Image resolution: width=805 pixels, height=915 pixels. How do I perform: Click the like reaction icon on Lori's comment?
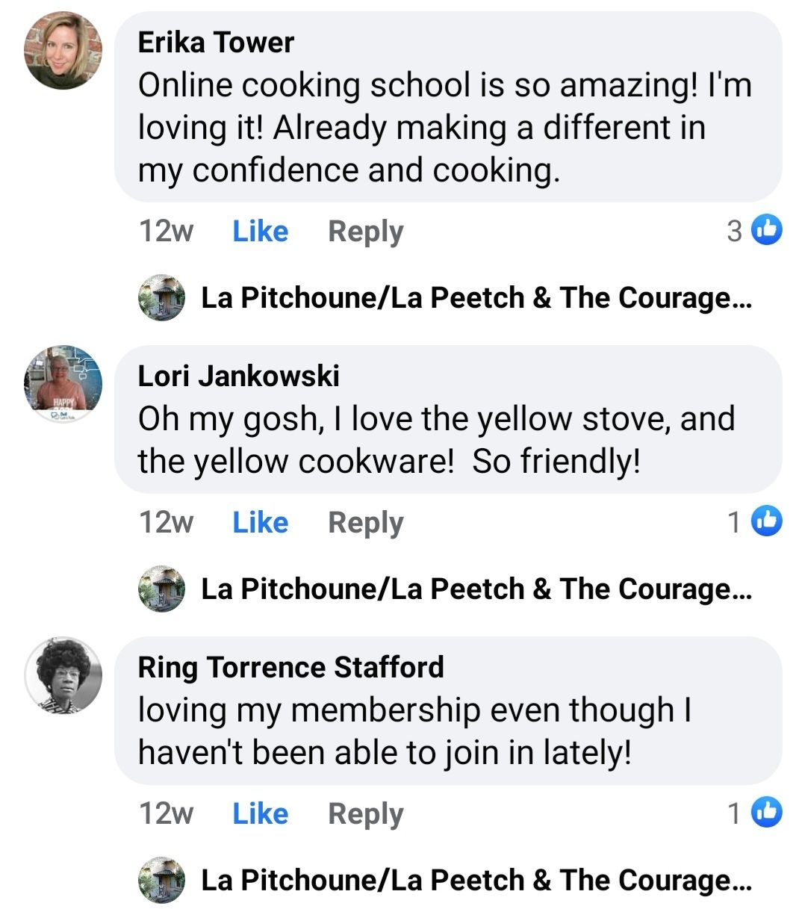click(767, 521)
